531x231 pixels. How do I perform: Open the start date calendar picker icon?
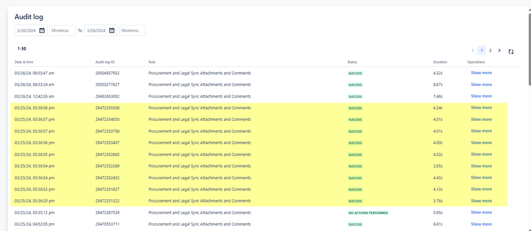tap(42, 30)
